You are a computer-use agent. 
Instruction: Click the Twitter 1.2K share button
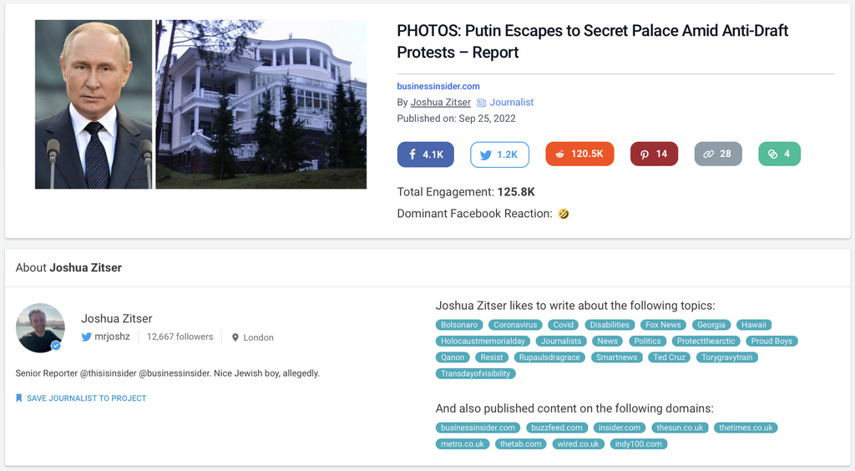[499, 154]
